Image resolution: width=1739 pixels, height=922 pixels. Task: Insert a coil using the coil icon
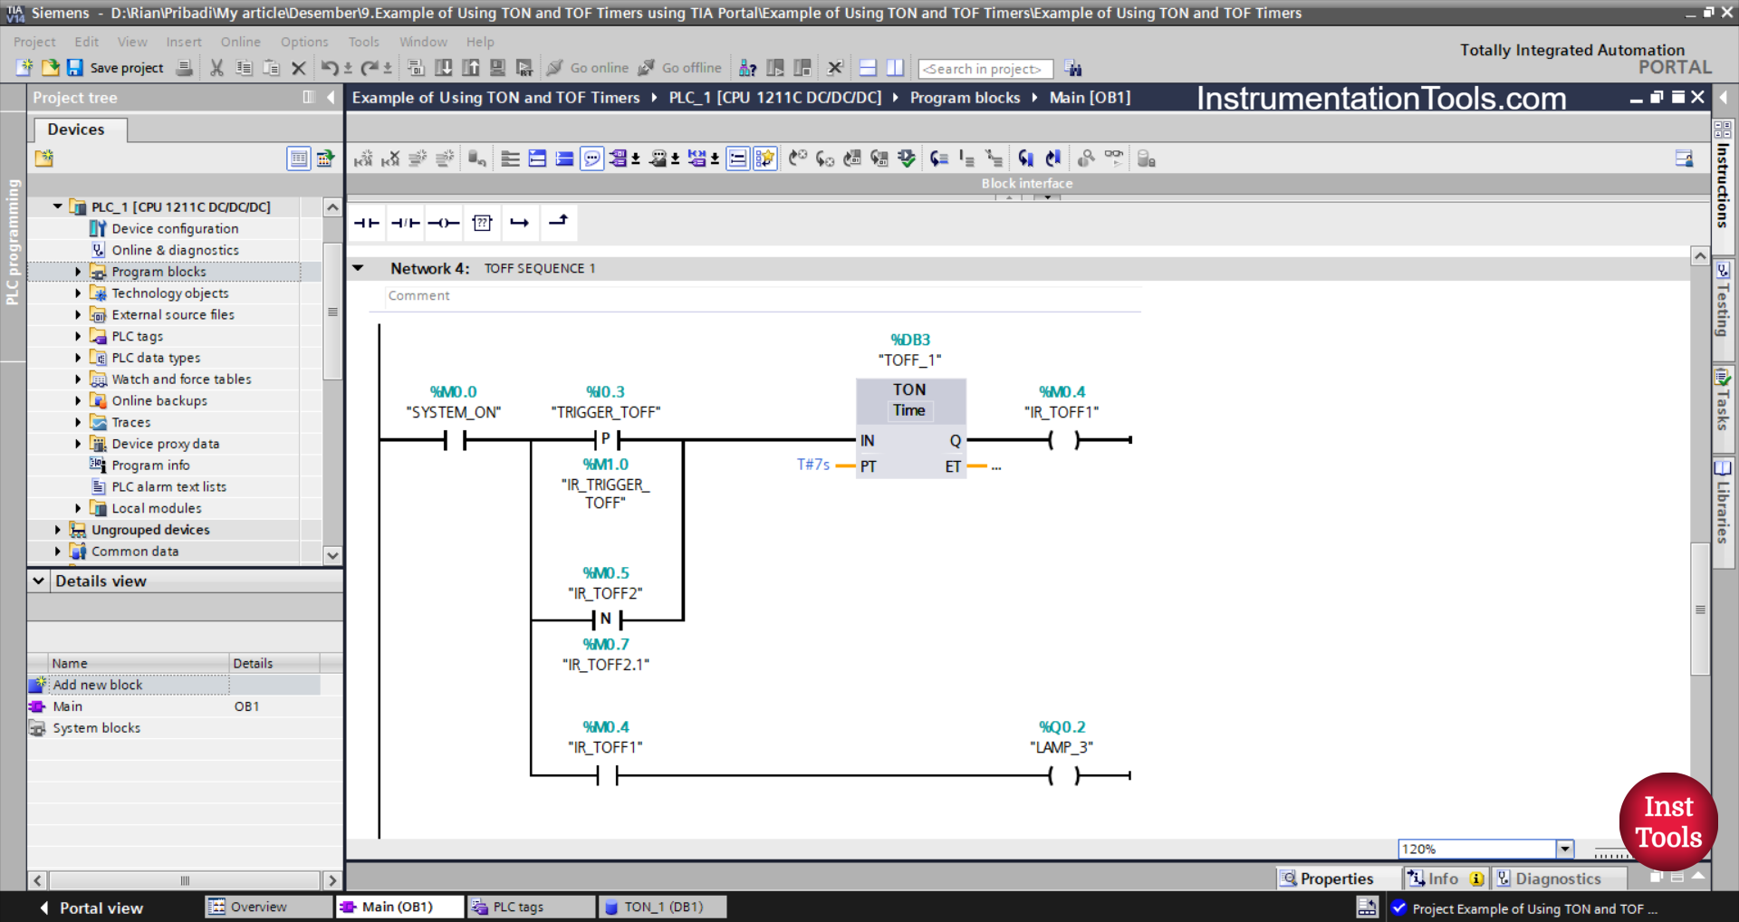click(444, 223)
